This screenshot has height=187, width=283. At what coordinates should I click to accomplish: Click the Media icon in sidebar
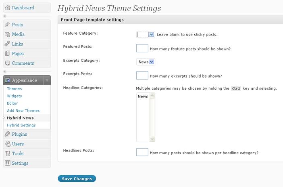tap(7, 34)
